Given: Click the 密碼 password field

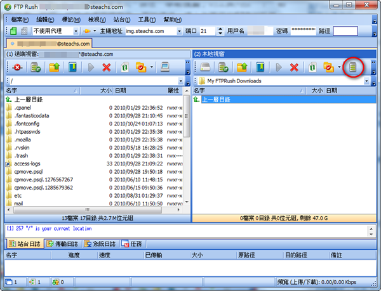Looking at the screenshot, I should tap(304, 31).
